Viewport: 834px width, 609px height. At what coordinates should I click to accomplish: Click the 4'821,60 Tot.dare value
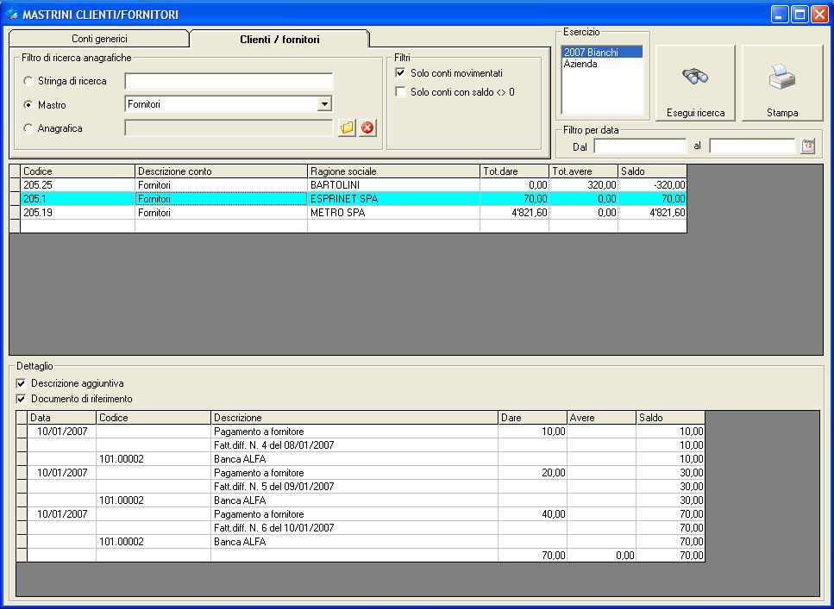pos(514,213)
